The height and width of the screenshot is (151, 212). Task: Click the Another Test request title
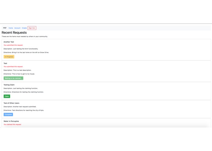tap(9, 42)
